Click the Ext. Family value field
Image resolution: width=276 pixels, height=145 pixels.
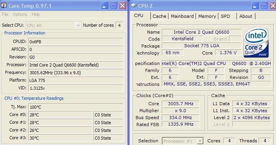[x=170, y=77]
